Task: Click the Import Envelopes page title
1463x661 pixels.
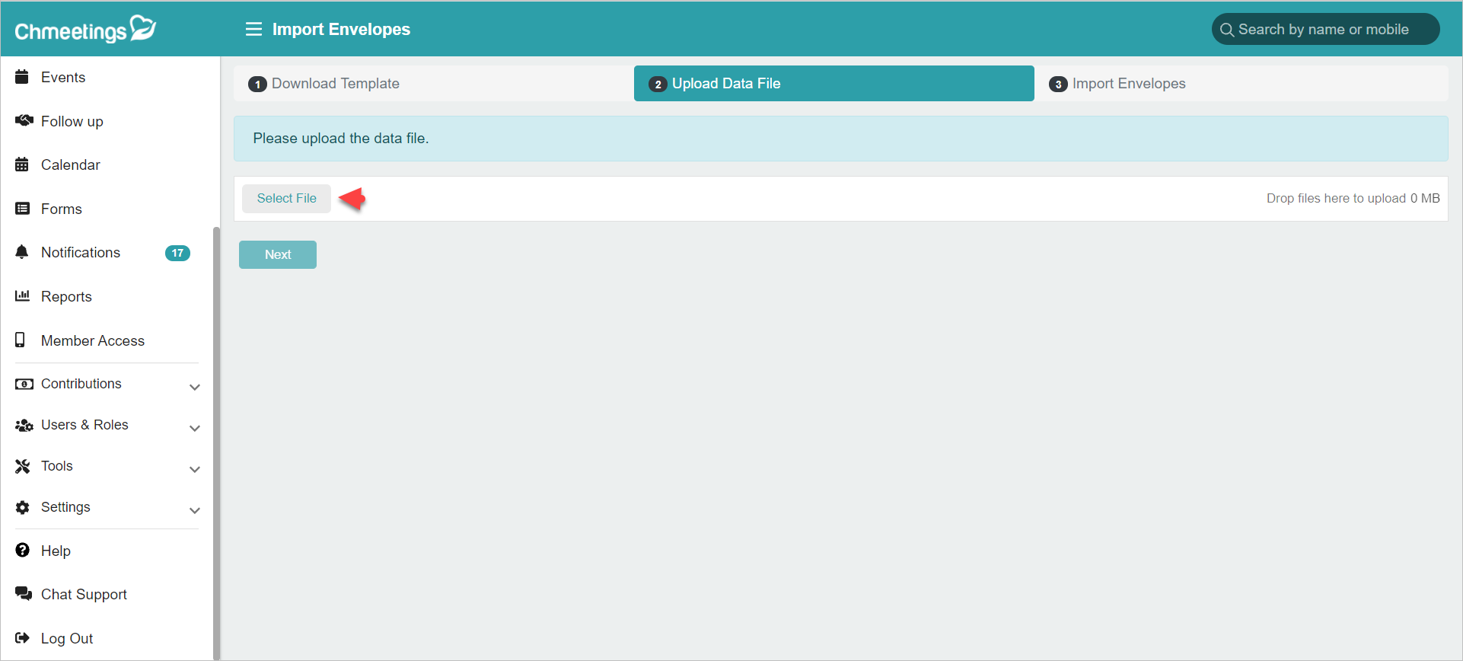Action: (x=341, y=29)
